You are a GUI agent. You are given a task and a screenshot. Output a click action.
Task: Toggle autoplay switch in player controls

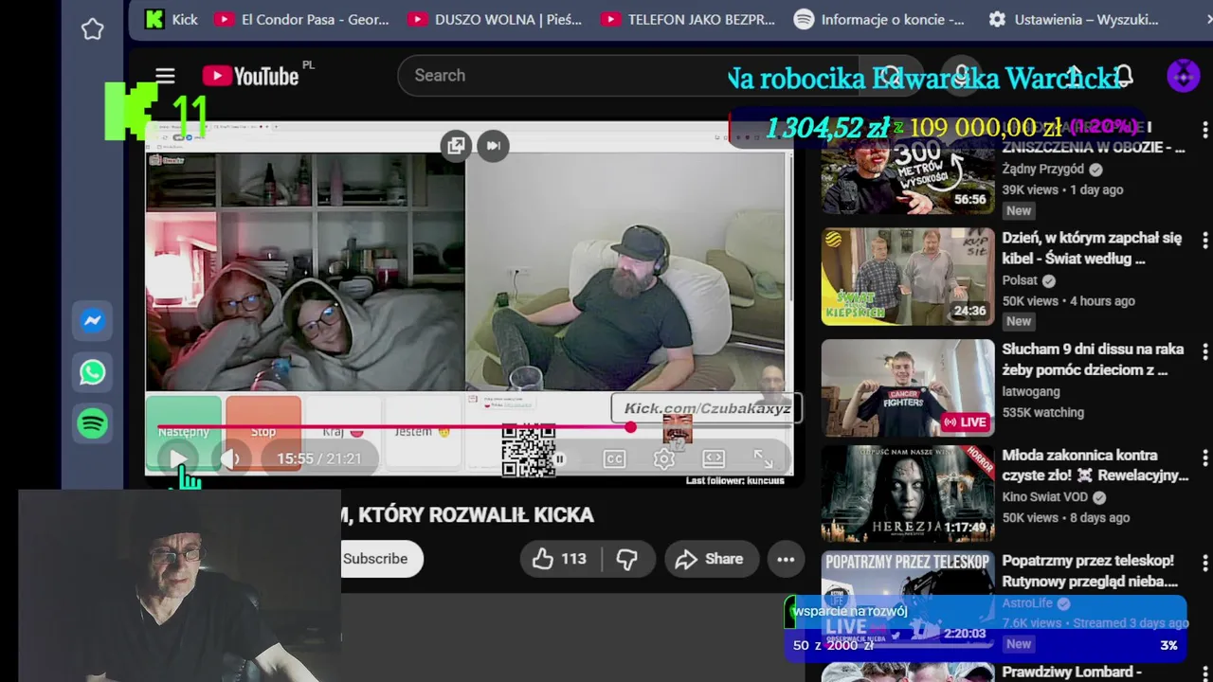point(559,459)
